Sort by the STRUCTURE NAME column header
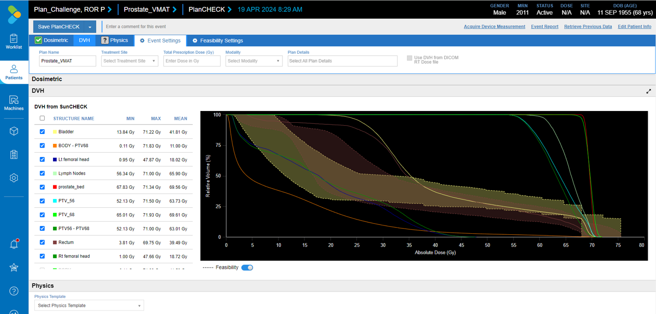The width and height of the screenshot is (656, 314). (x=74, y=119)
